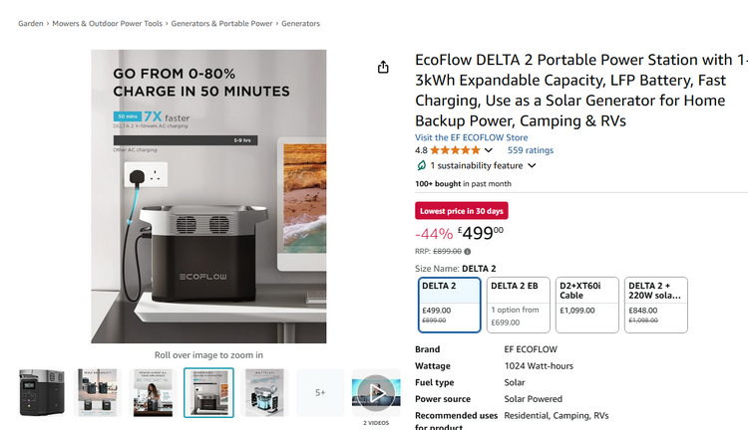
Task: Select the first power station thumbnail
Action: coord(42,393)
